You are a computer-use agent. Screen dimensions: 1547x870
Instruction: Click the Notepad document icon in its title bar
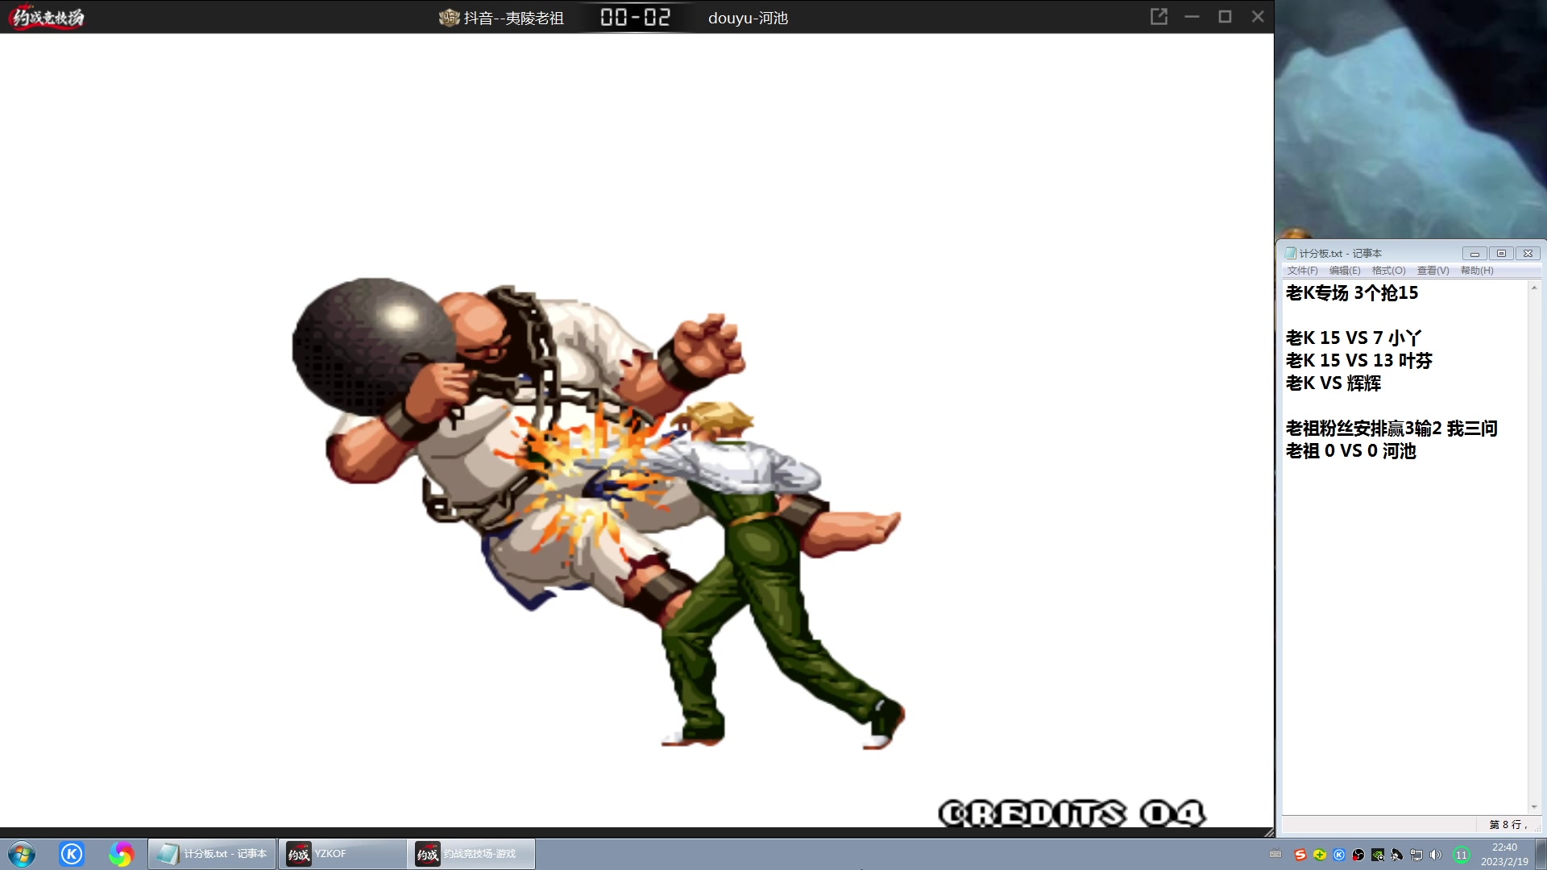(x=1290, y=253)
